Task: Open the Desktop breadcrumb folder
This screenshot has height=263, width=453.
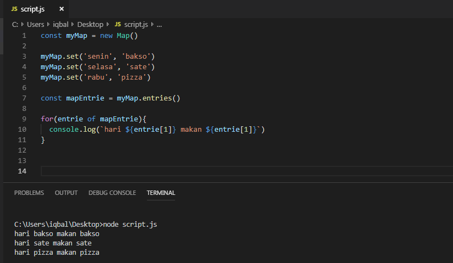Action: pyautogui.click(x=90, y=25)
